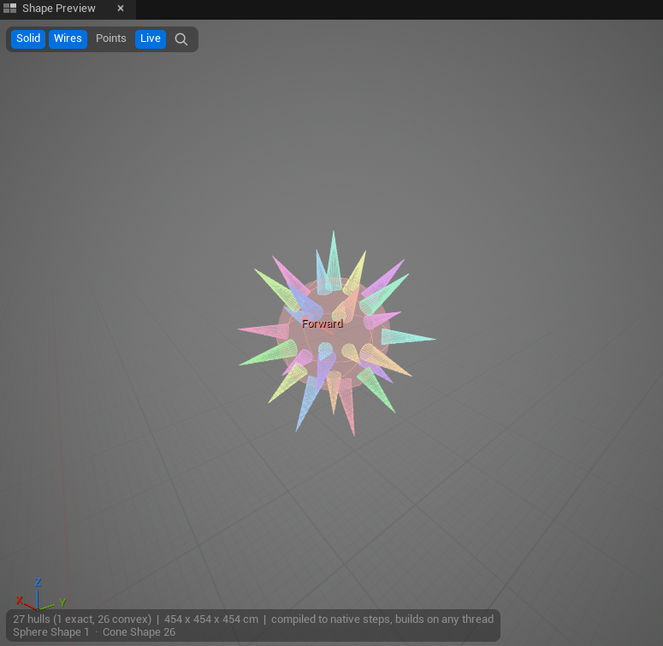The height and width of the screenshot is (646, 663).
Task: Enable the Points display mode
Action: point(110,39)
